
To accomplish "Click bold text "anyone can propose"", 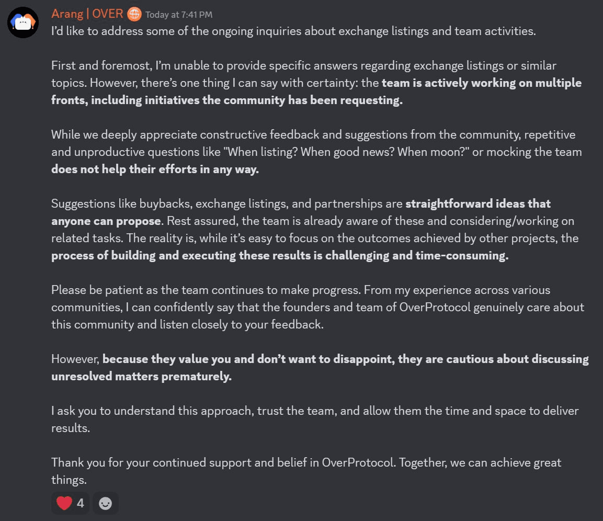I will [x=106, y=221].
